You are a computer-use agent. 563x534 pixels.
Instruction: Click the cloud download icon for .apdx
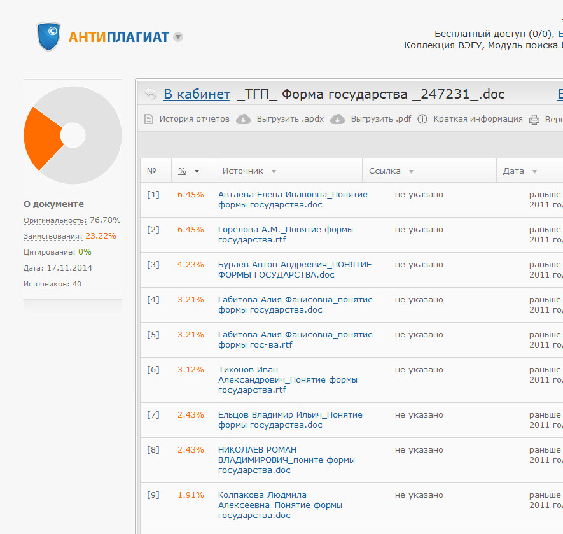pyautogui.click(x=243, y=119)
